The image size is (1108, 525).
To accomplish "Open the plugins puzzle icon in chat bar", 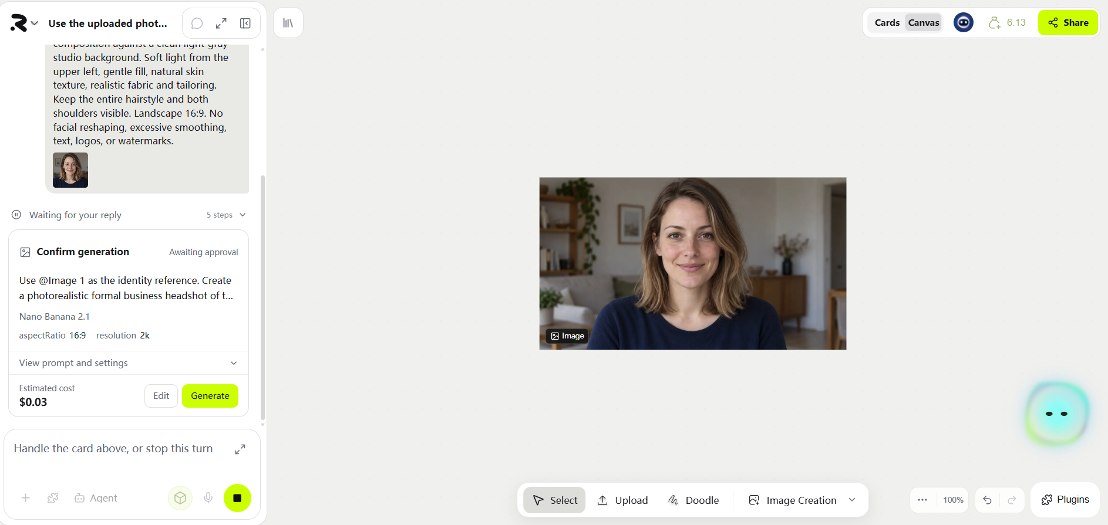I will 53,498.
